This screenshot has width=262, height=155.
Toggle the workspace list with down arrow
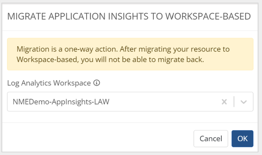(x=243, y=102)
